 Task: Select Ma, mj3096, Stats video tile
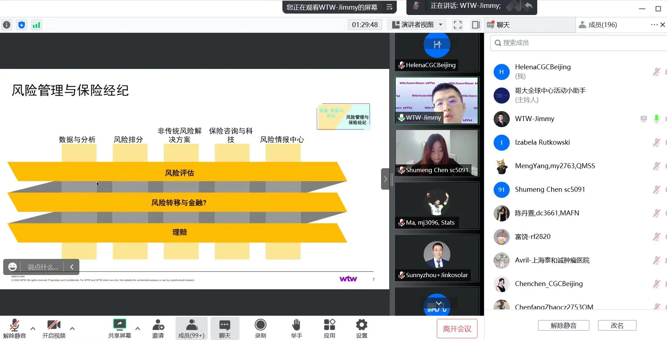point(437,205)
